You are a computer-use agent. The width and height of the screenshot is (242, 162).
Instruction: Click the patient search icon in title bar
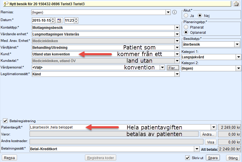pyautogui.click(x=6, y=4)
